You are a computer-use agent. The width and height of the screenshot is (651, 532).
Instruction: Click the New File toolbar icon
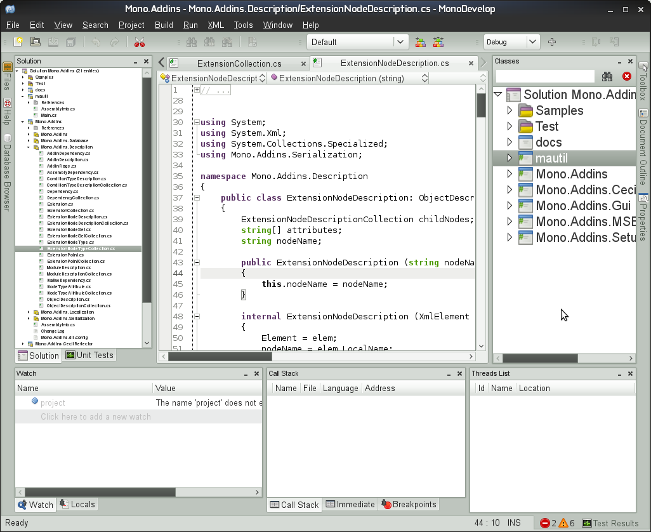click(x=19, y=42)
